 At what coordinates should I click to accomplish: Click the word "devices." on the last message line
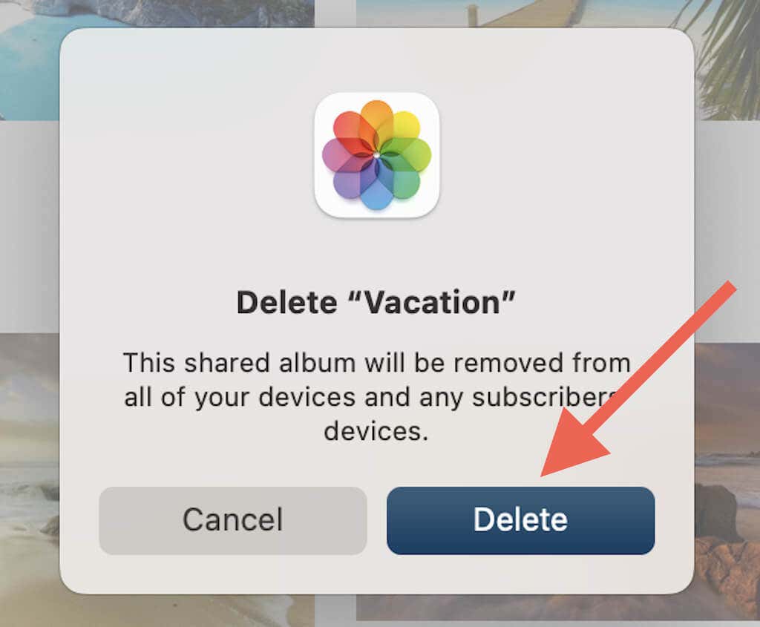coord(376,431)
